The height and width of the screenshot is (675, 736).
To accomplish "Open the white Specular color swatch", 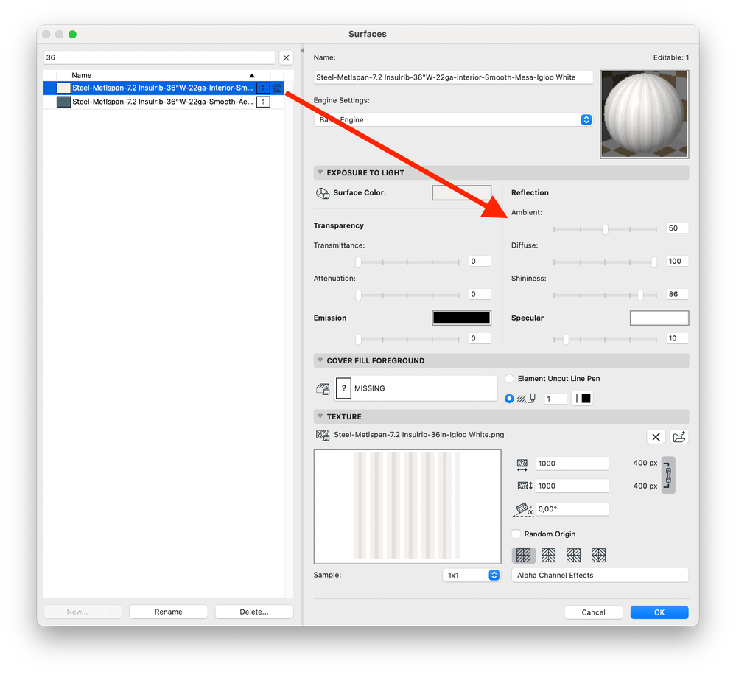I will pyautogui.click(x=659, y=318).
